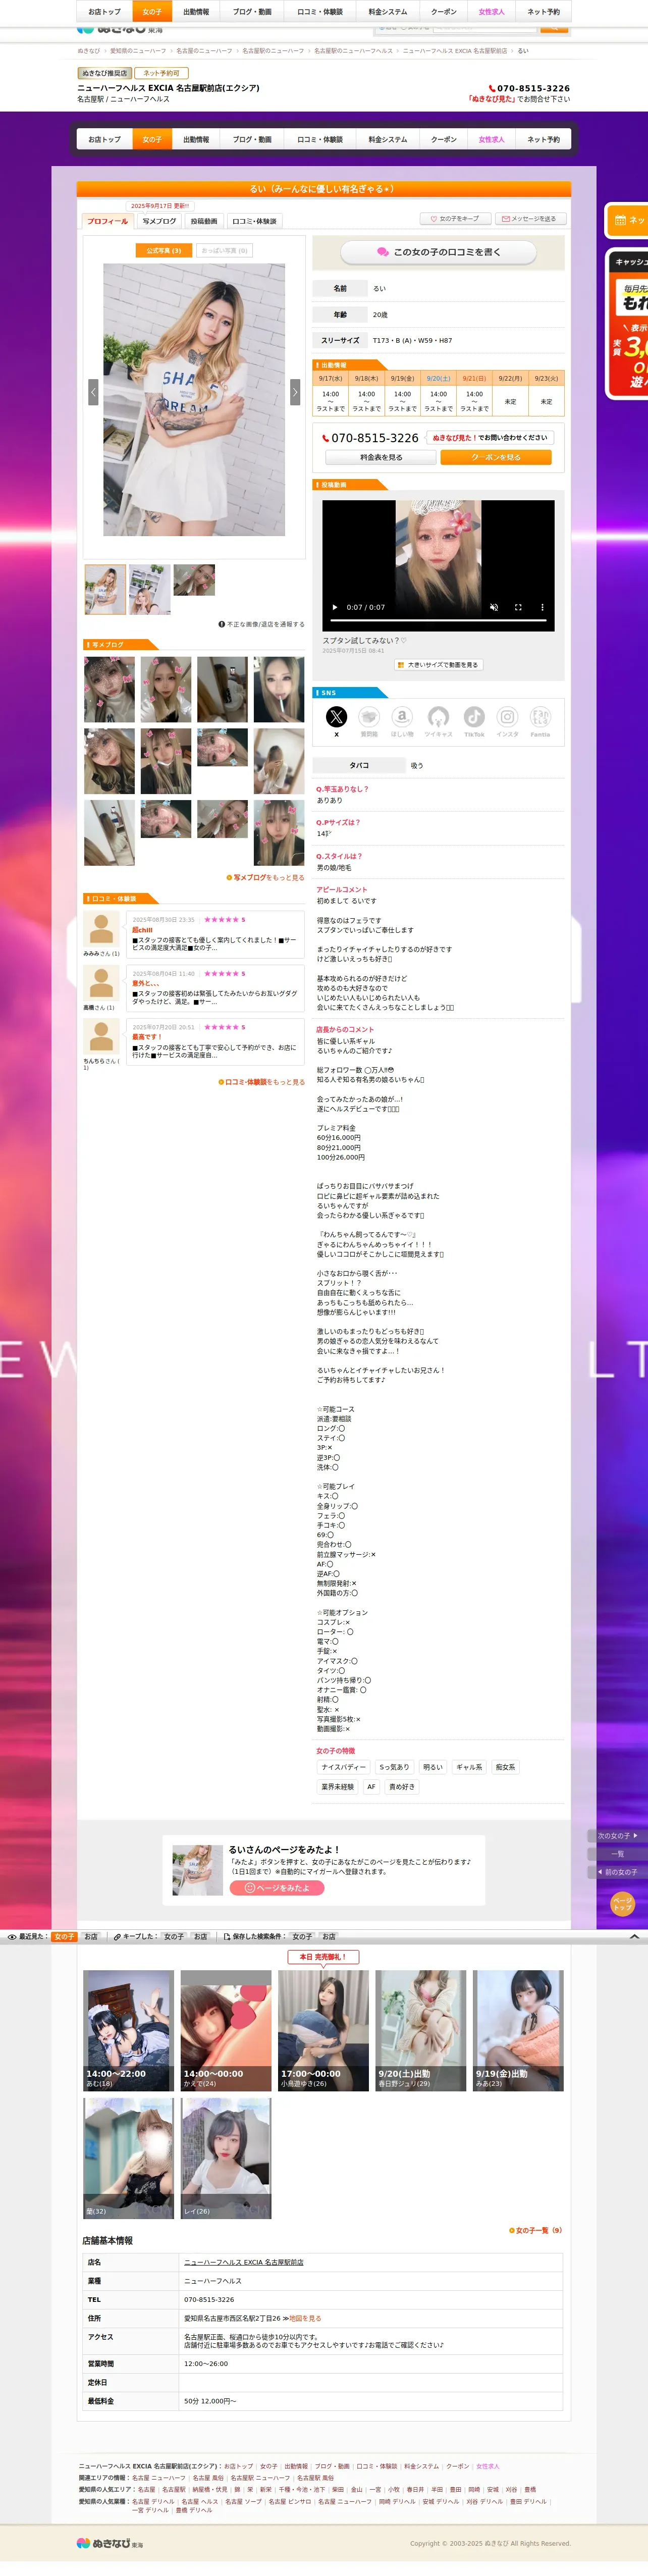Click 料金システム in the dark-framed nav bar
648x2576 pixels.
(388, 140)
